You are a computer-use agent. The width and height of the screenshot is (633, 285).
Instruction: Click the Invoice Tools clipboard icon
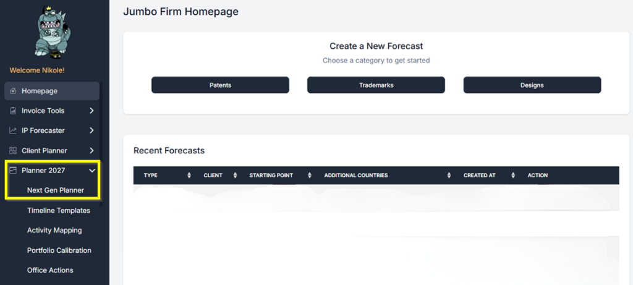13,111
